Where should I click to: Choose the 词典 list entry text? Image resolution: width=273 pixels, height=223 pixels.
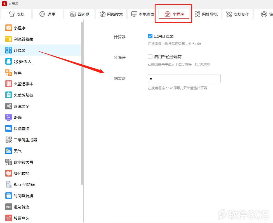18,73
